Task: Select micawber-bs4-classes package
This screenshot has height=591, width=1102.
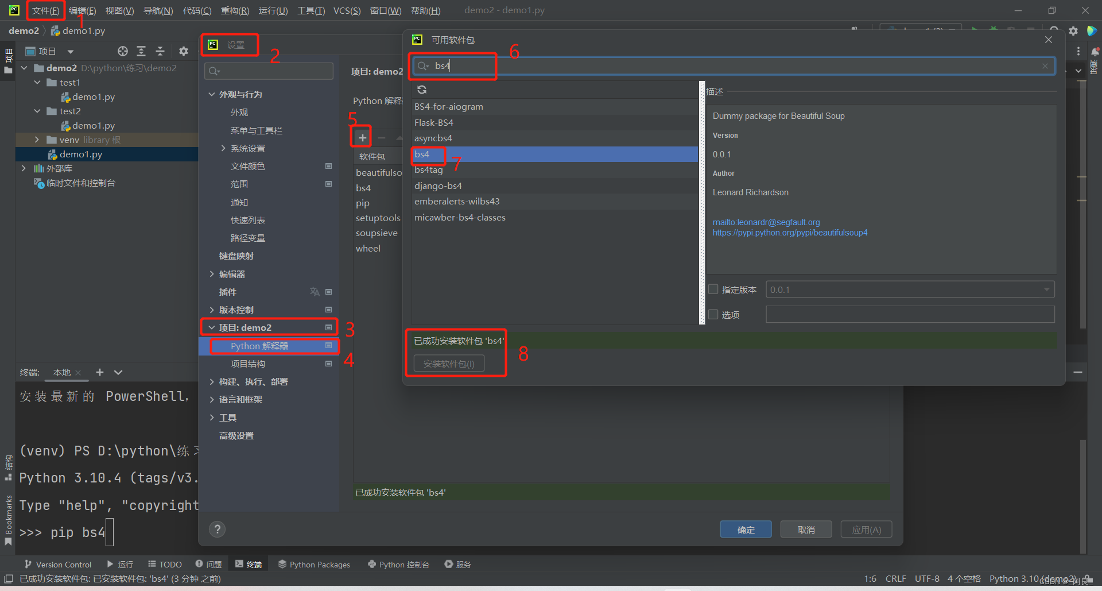Action: tap(554, 217)
